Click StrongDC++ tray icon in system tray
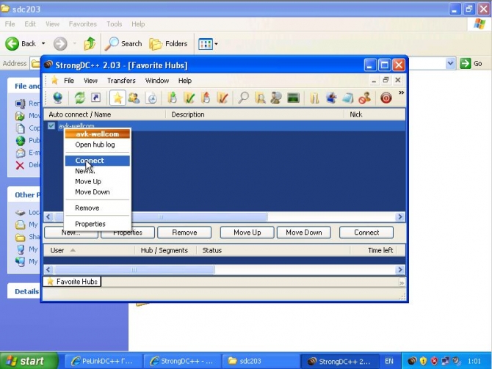Image resolution: width=492 pixels, height=369 pixels. point(412,361)
